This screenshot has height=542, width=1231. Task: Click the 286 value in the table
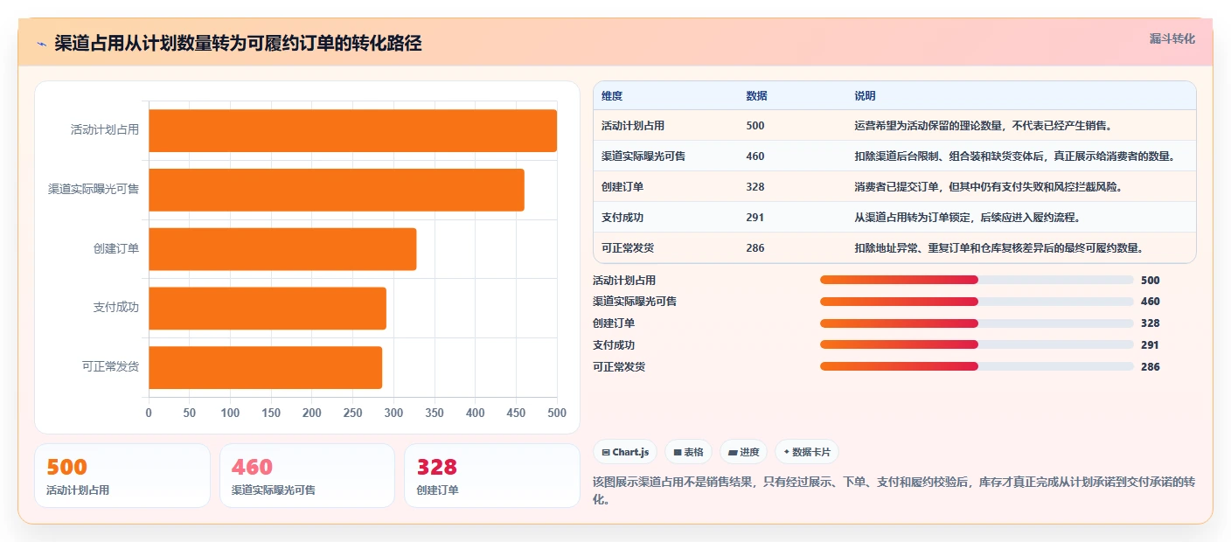[x=755, y=248]
